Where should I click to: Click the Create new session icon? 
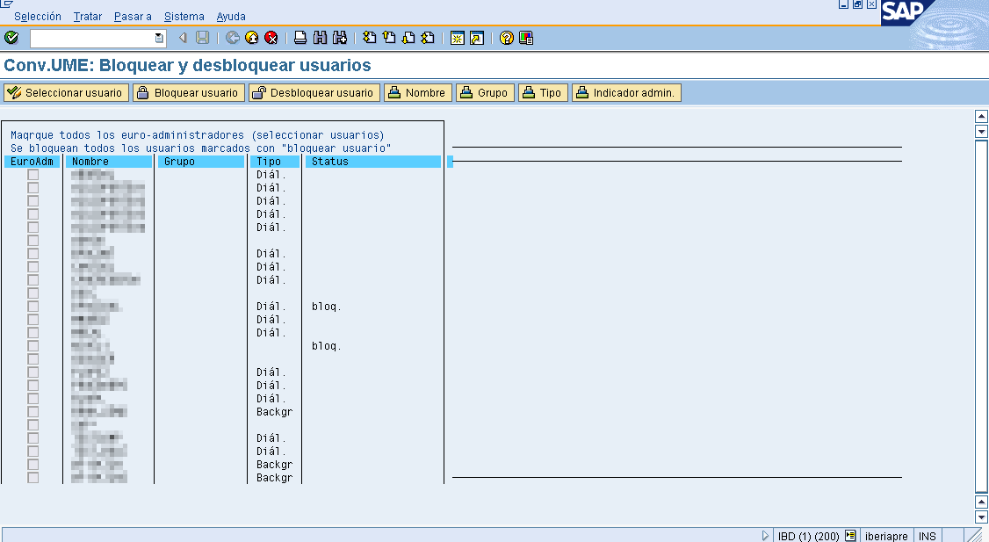[x=457, y=38]
